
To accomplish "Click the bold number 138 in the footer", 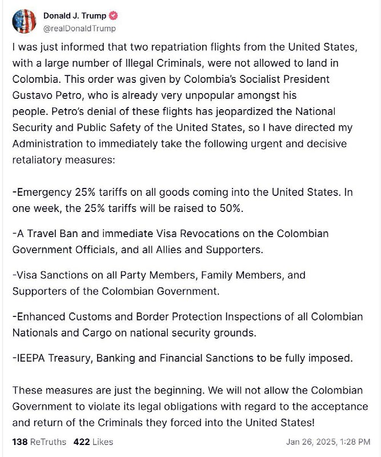I will click(20, 442).
